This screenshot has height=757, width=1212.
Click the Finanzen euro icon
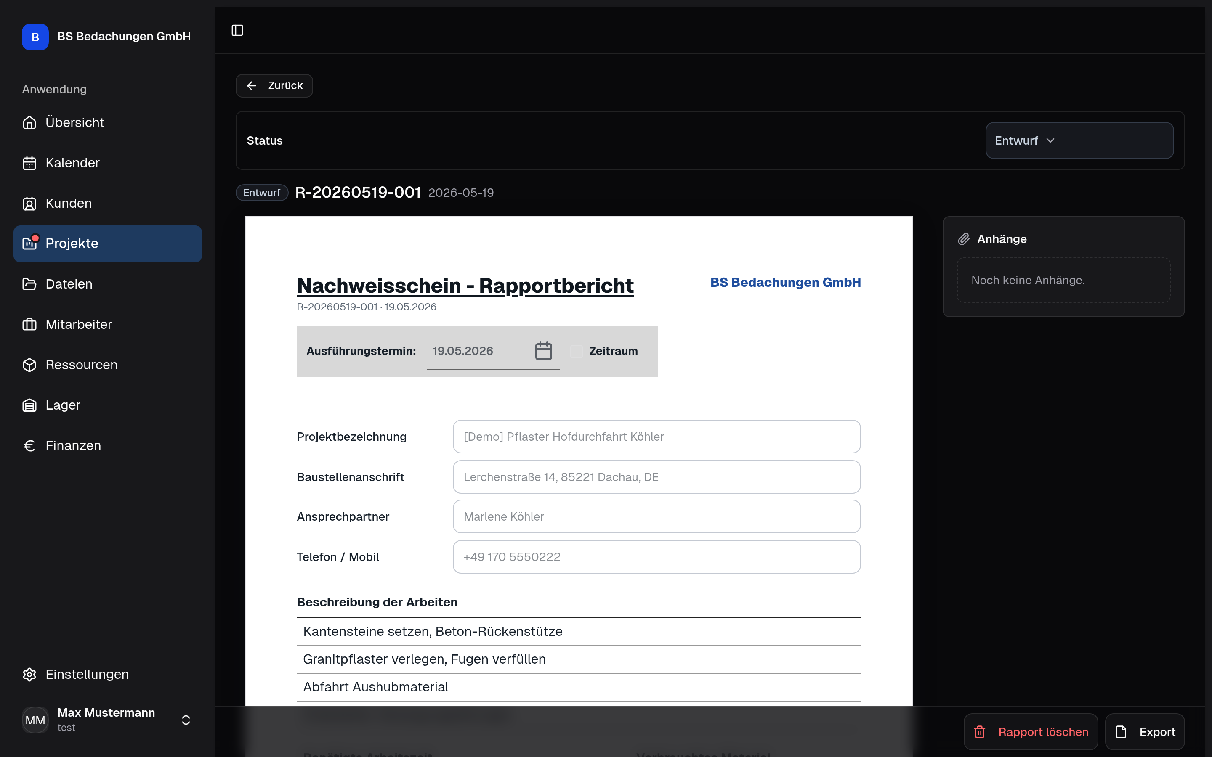click(29, 446)
